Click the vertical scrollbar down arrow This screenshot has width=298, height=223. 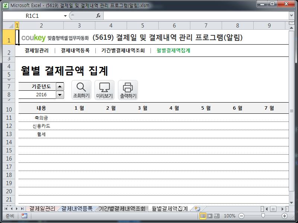click(291, 203)
